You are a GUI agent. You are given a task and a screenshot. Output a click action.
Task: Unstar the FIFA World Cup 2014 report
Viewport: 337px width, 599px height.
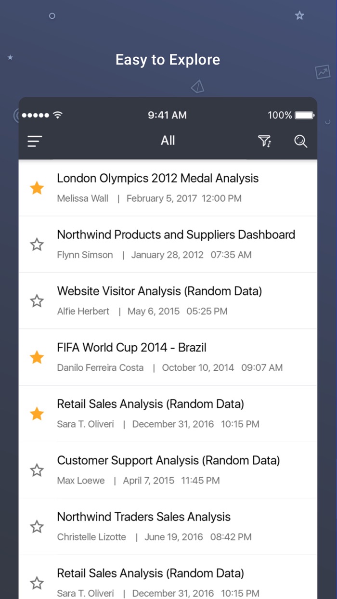[x=37, y=357]
